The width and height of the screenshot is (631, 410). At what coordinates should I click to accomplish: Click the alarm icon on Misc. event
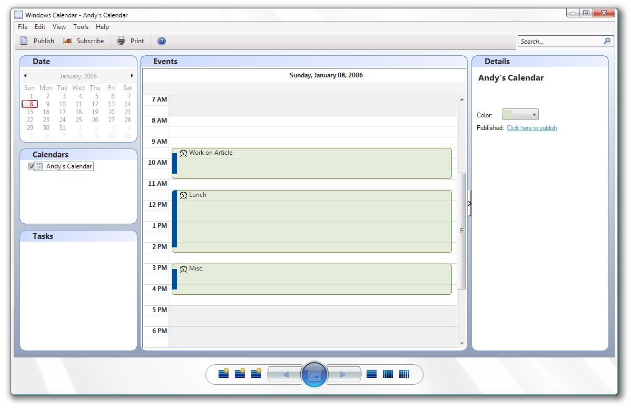(x=183, y=268)
